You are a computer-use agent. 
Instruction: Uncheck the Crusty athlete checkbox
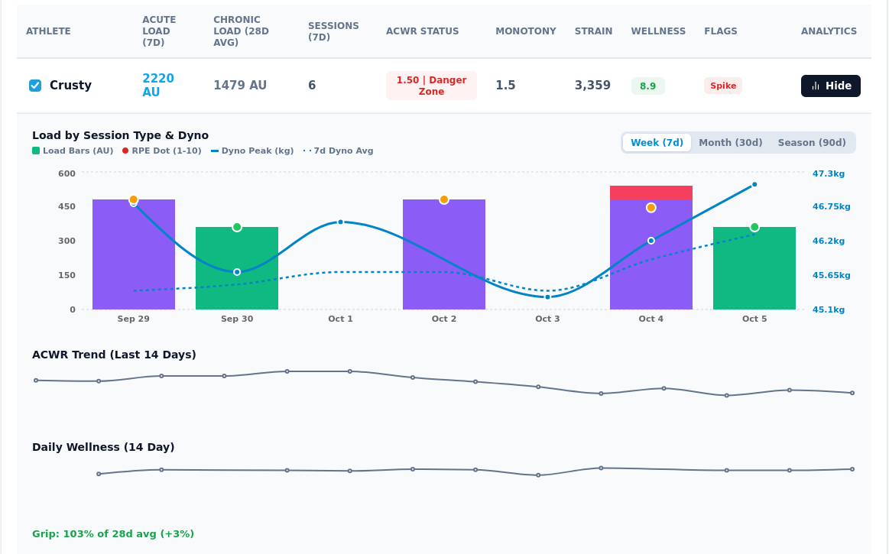(35, 86)
